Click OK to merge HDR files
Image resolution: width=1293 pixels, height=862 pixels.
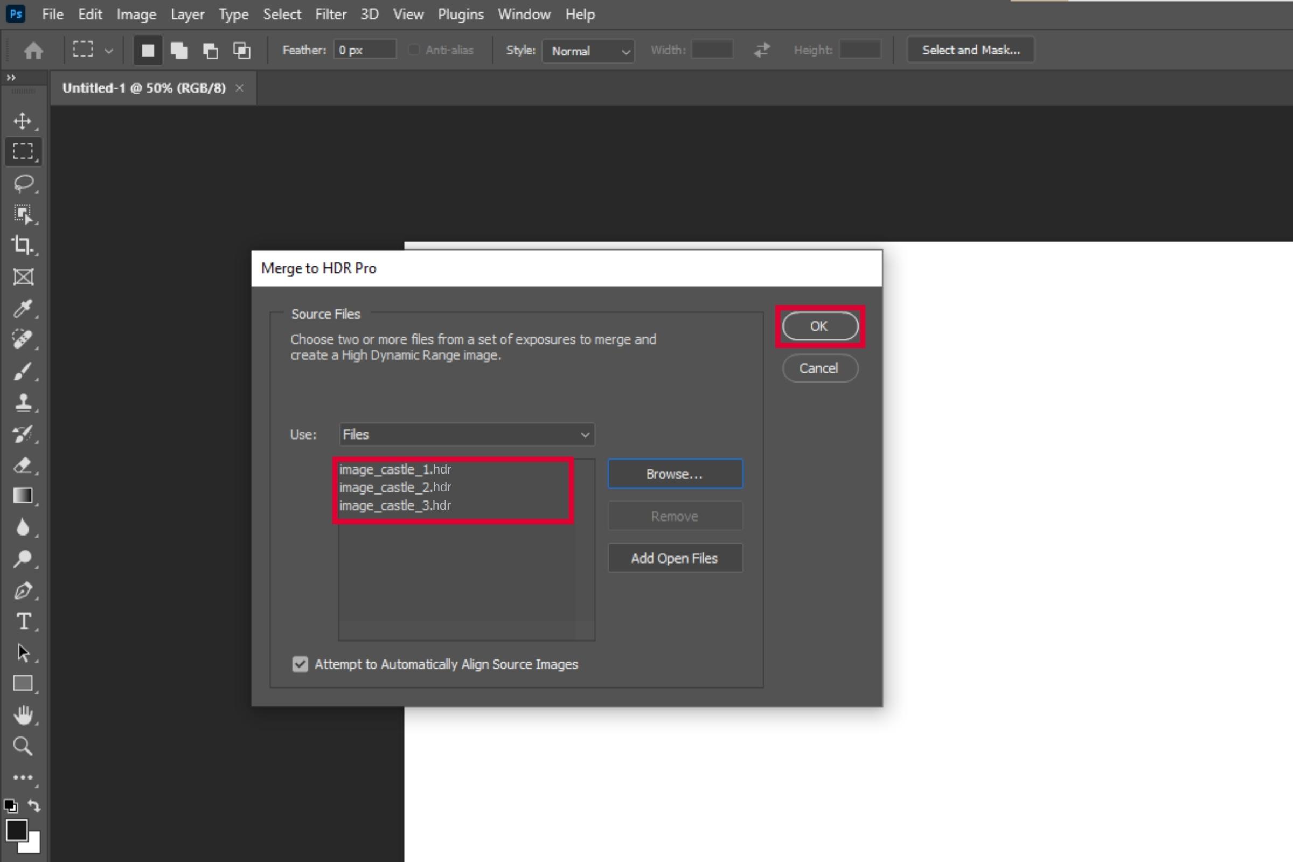(x=819, y=326)
